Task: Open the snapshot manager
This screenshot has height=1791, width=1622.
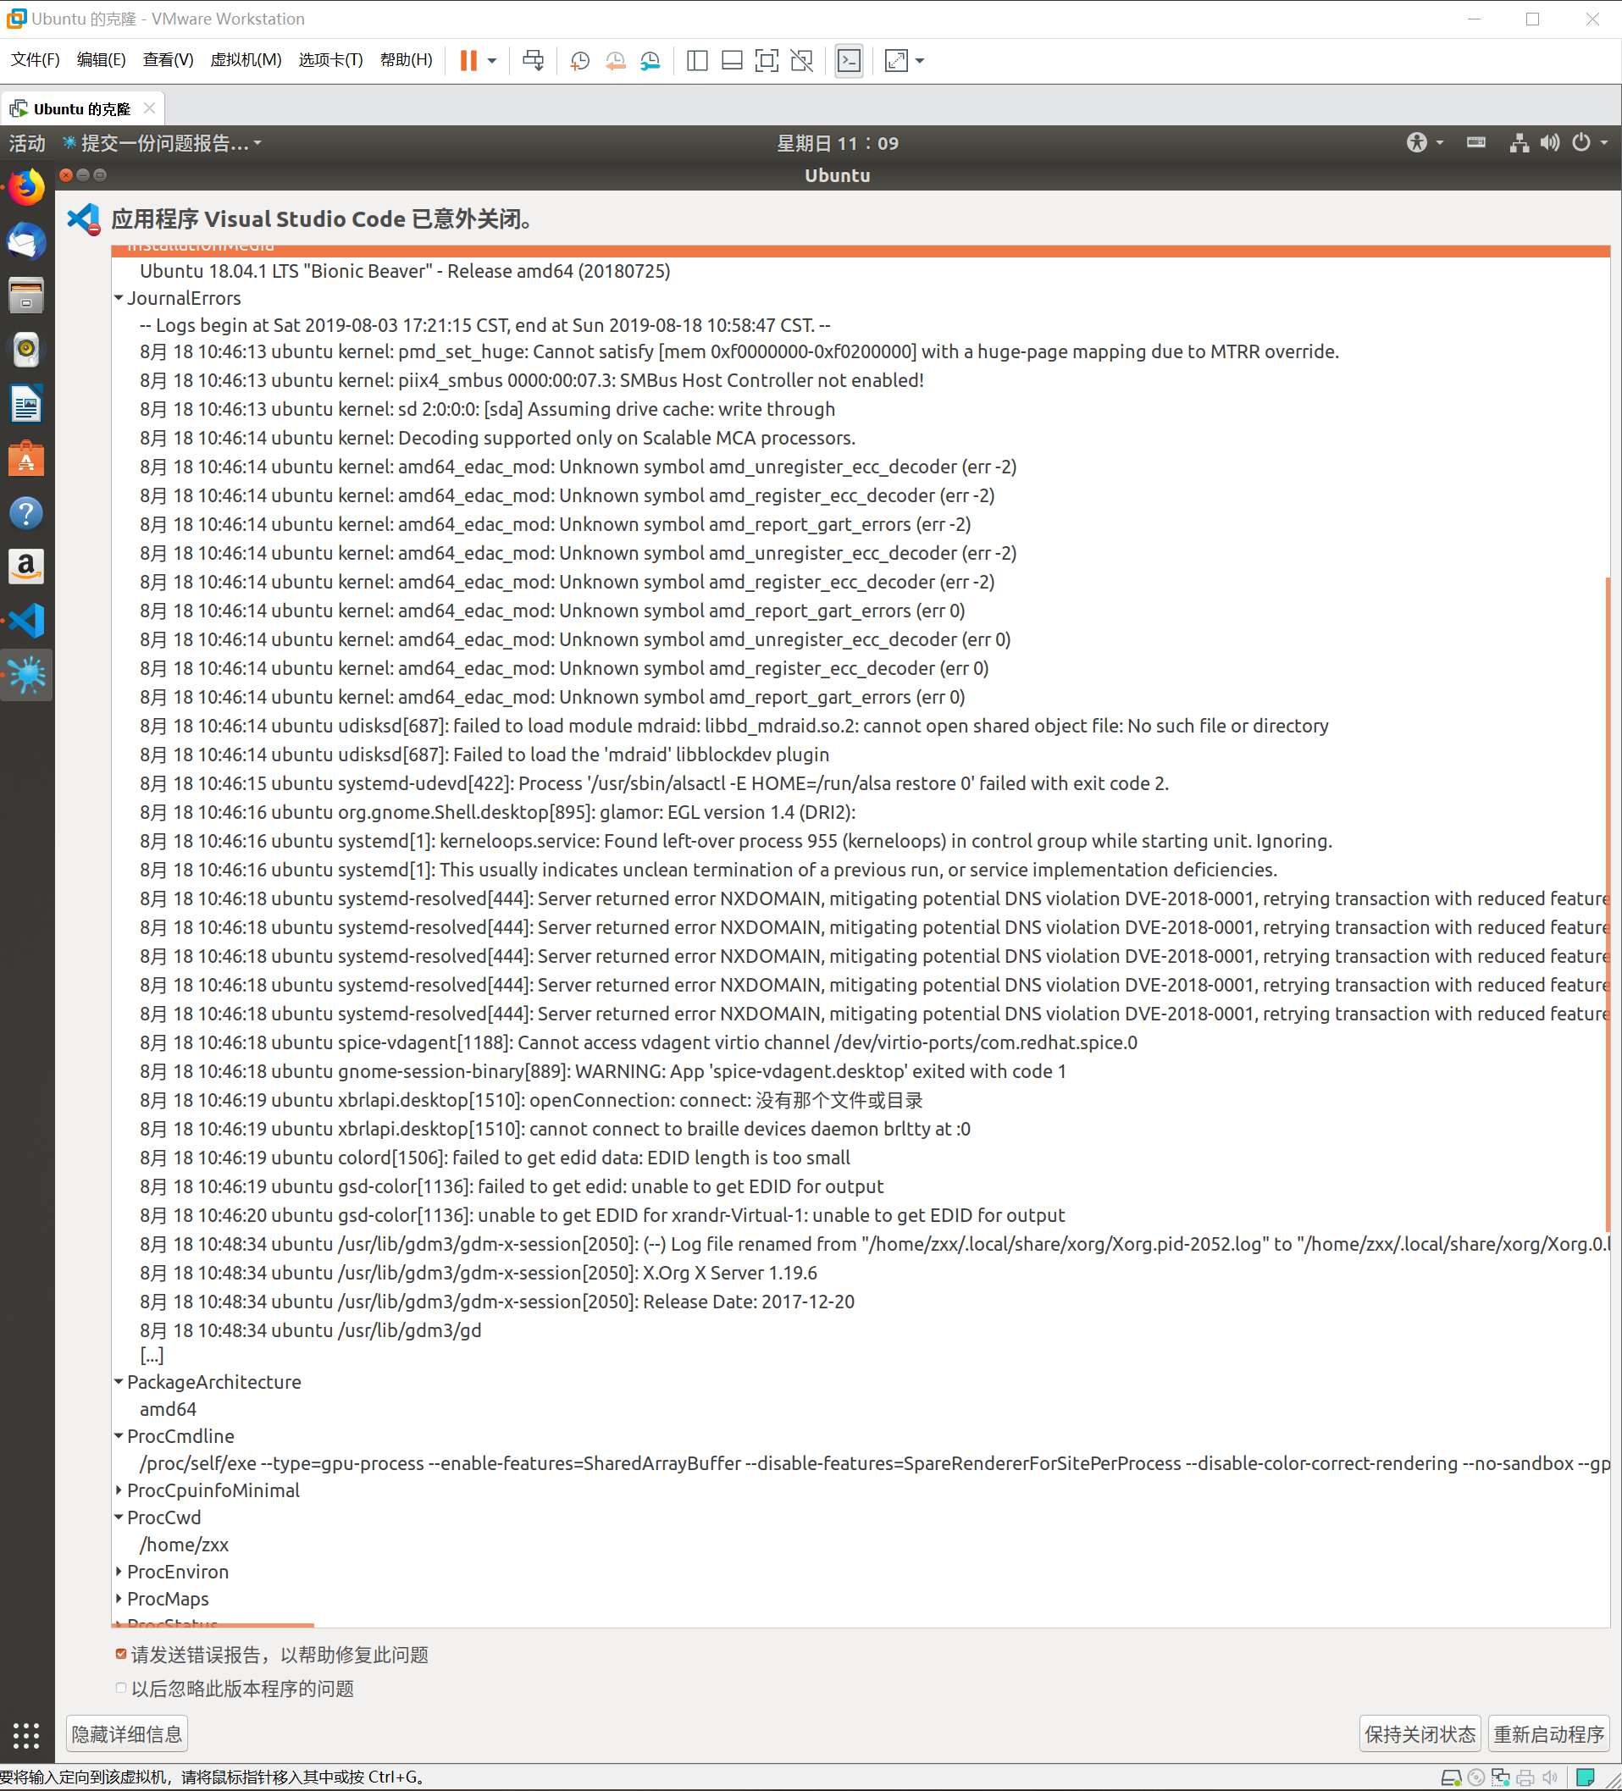Action: (650, 60)
